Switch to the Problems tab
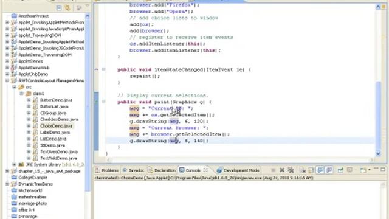The width and height of the screenshot is (389, 219). (107, 170)
